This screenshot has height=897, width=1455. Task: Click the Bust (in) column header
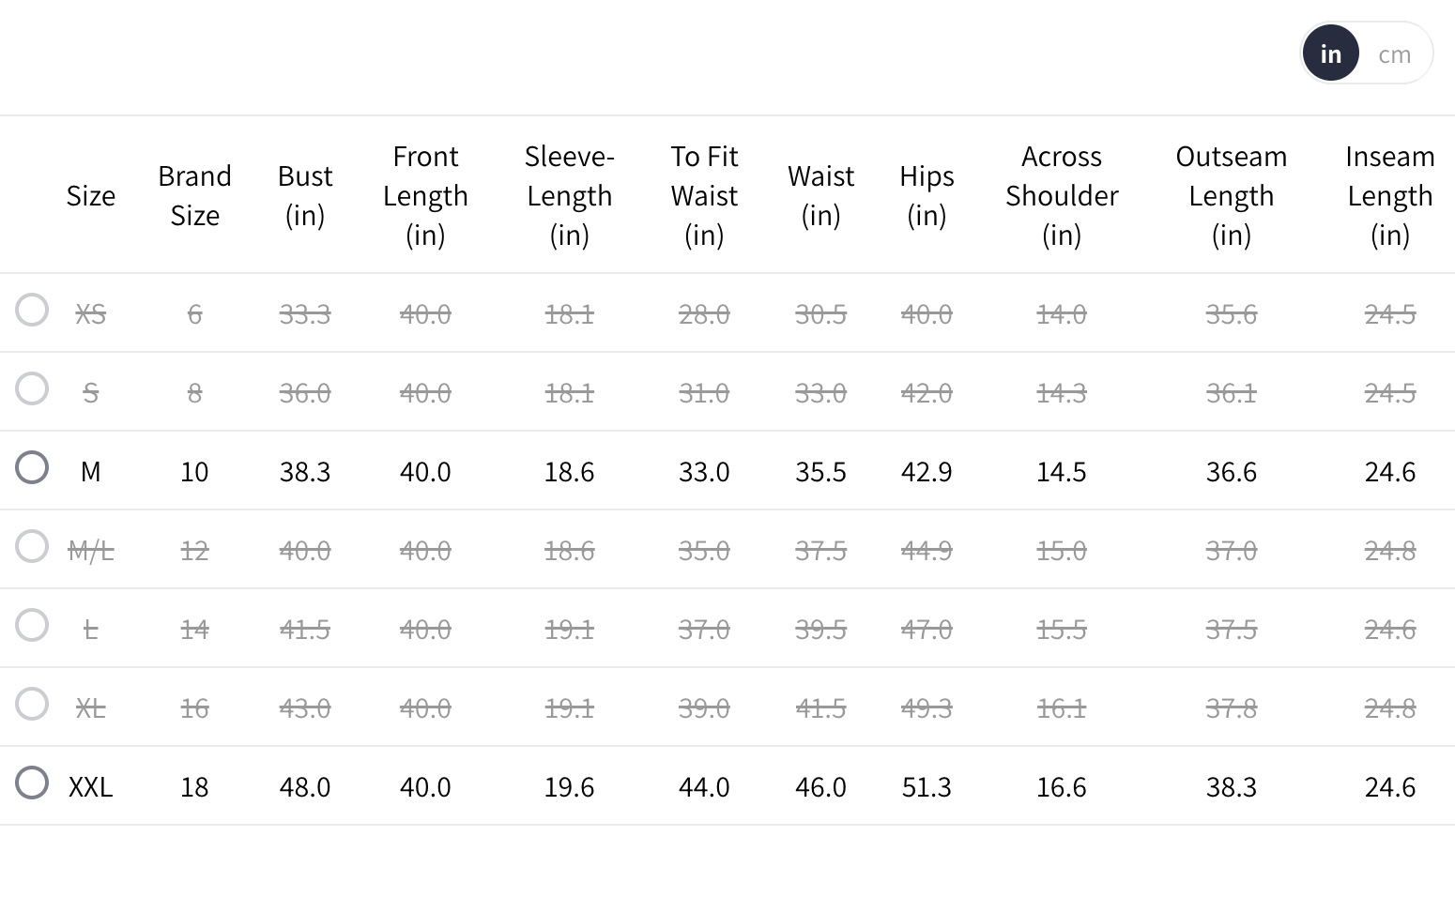[305, 195]
